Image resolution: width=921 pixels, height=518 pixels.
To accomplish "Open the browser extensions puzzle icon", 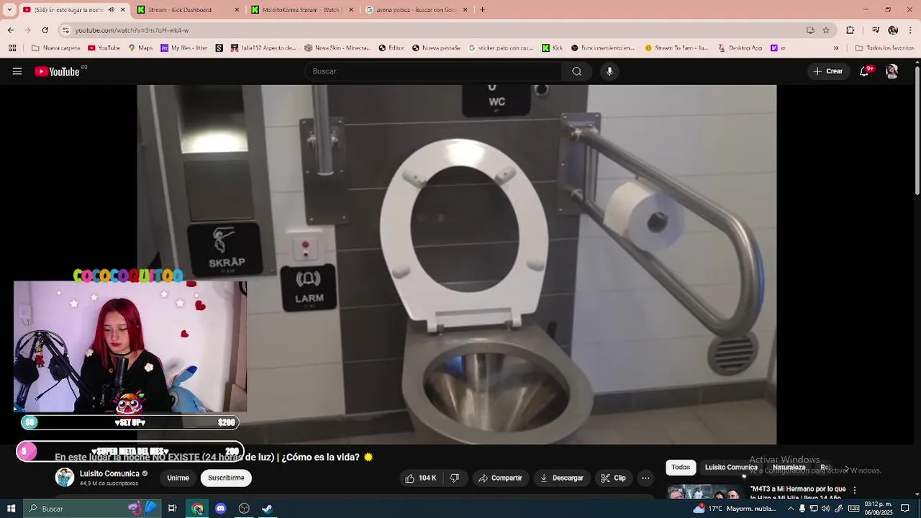I will [850, 30].
